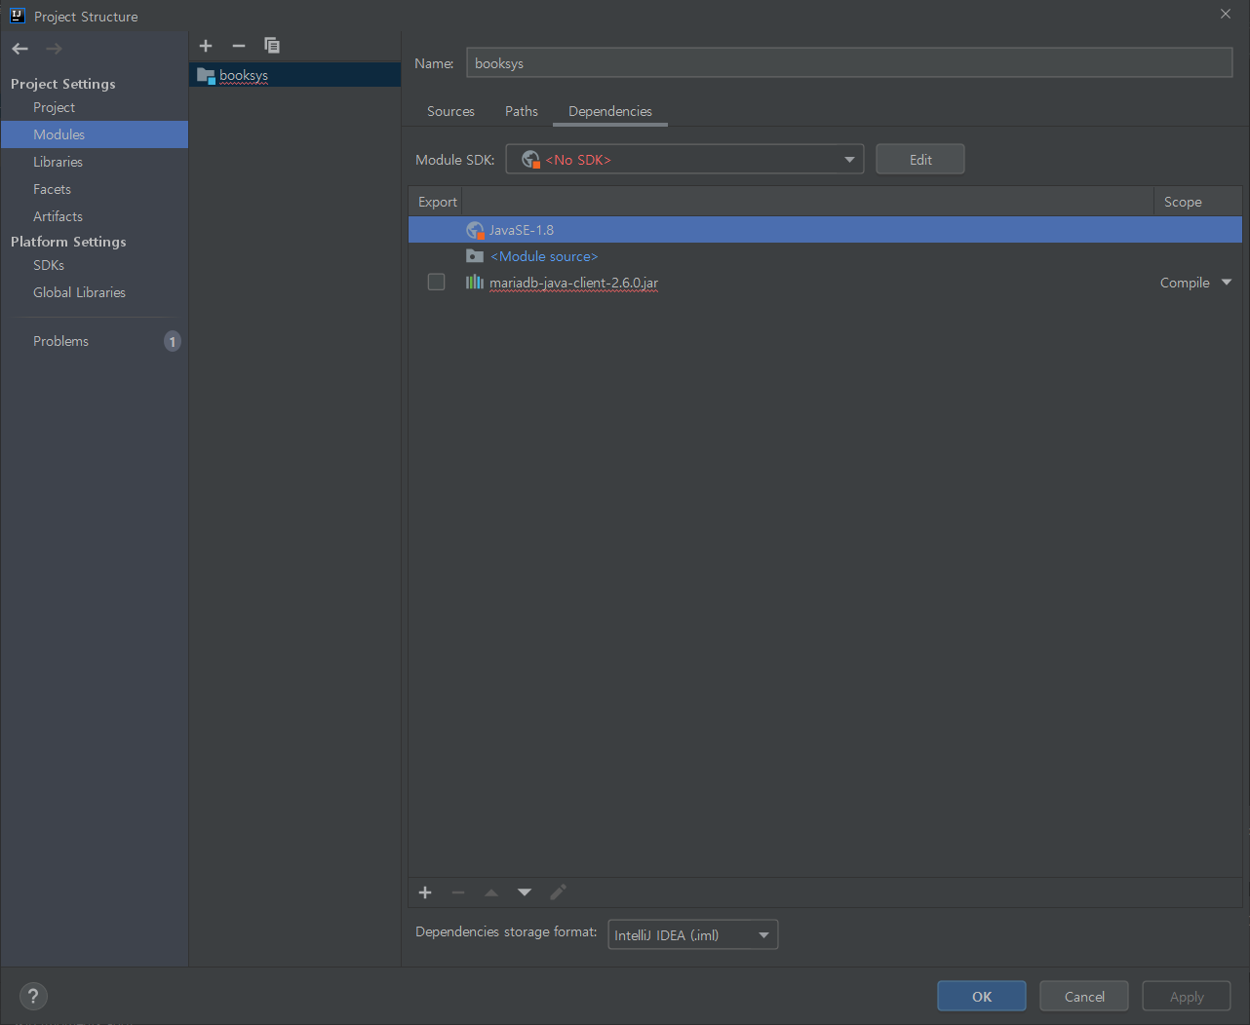Click the Edit button next to Module SDK
1250x1025 pixels.
(x=920, y=160)
